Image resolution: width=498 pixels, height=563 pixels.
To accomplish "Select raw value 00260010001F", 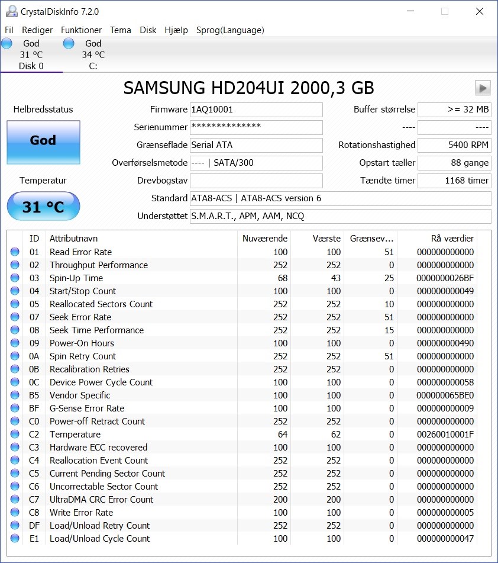I will pos(445,435).
